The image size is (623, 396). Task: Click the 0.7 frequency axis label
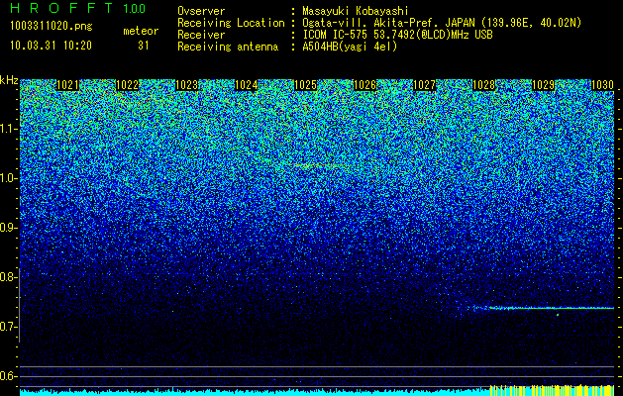[x=7, y=327]
